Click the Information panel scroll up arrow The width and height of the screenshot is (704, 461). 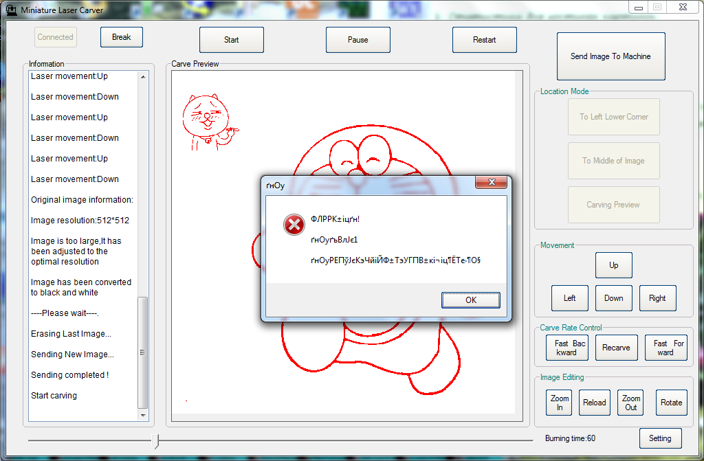click(143, 77)
